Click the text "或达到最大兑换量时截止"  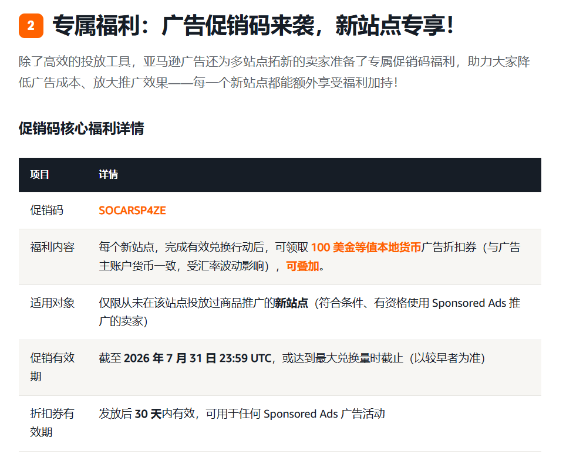point(342,358)
